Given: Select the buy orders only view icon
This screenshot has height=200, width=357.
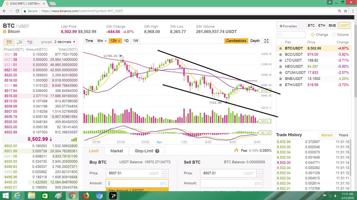Looking at the screenshot, I should [x=19, y=42].
